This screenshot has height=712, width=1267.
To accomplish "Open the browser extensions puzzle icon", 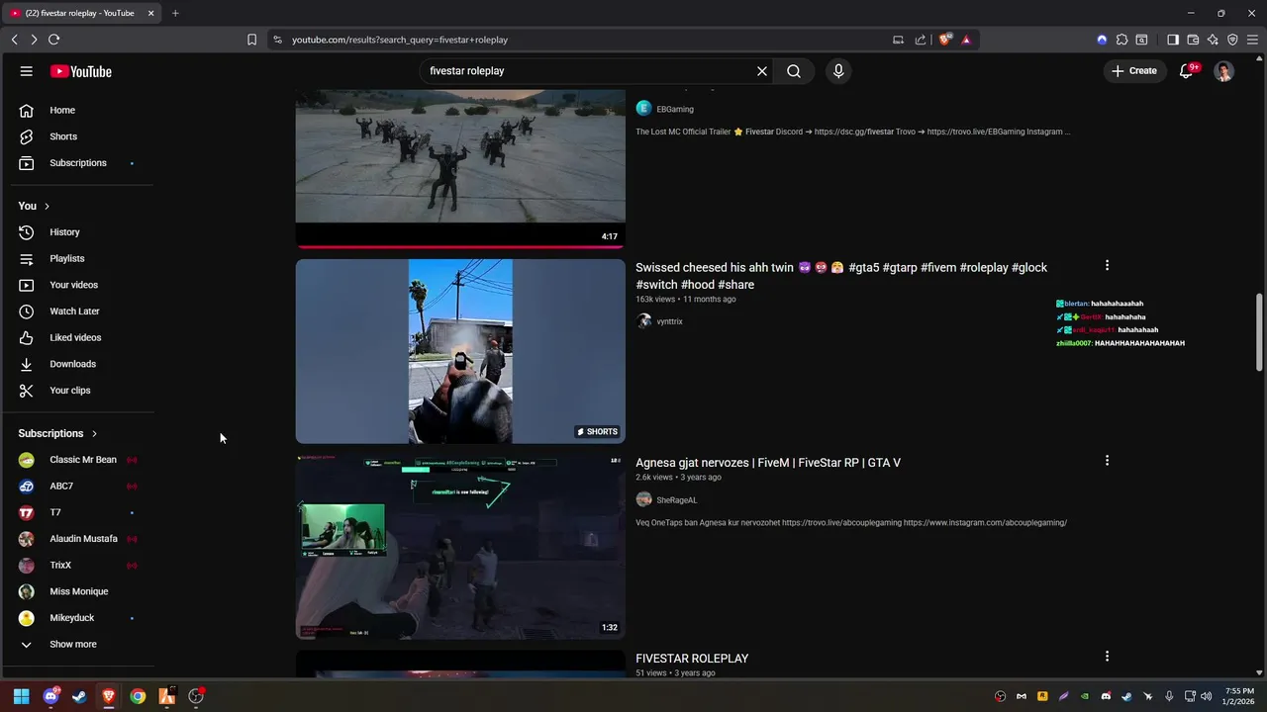I will [1121, 40].
